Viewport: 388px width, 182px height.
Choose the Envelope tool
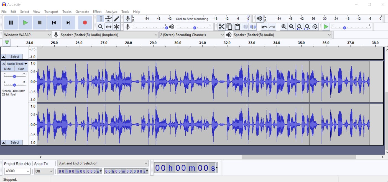(x=109, y=19)
